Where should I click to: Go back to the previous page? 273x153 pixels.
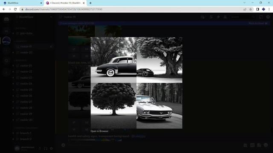(x=4, y=9)
